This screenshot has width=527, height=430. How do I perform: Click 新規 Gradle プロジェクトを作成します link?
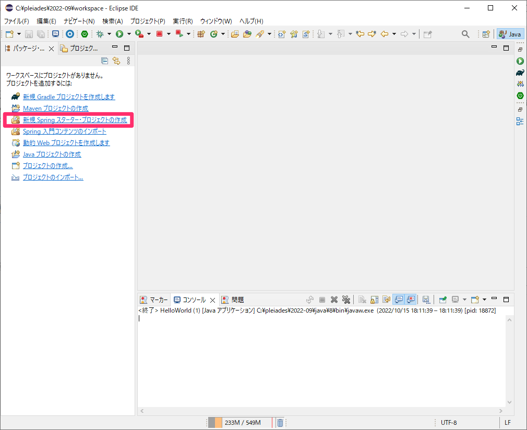point(69,97)
